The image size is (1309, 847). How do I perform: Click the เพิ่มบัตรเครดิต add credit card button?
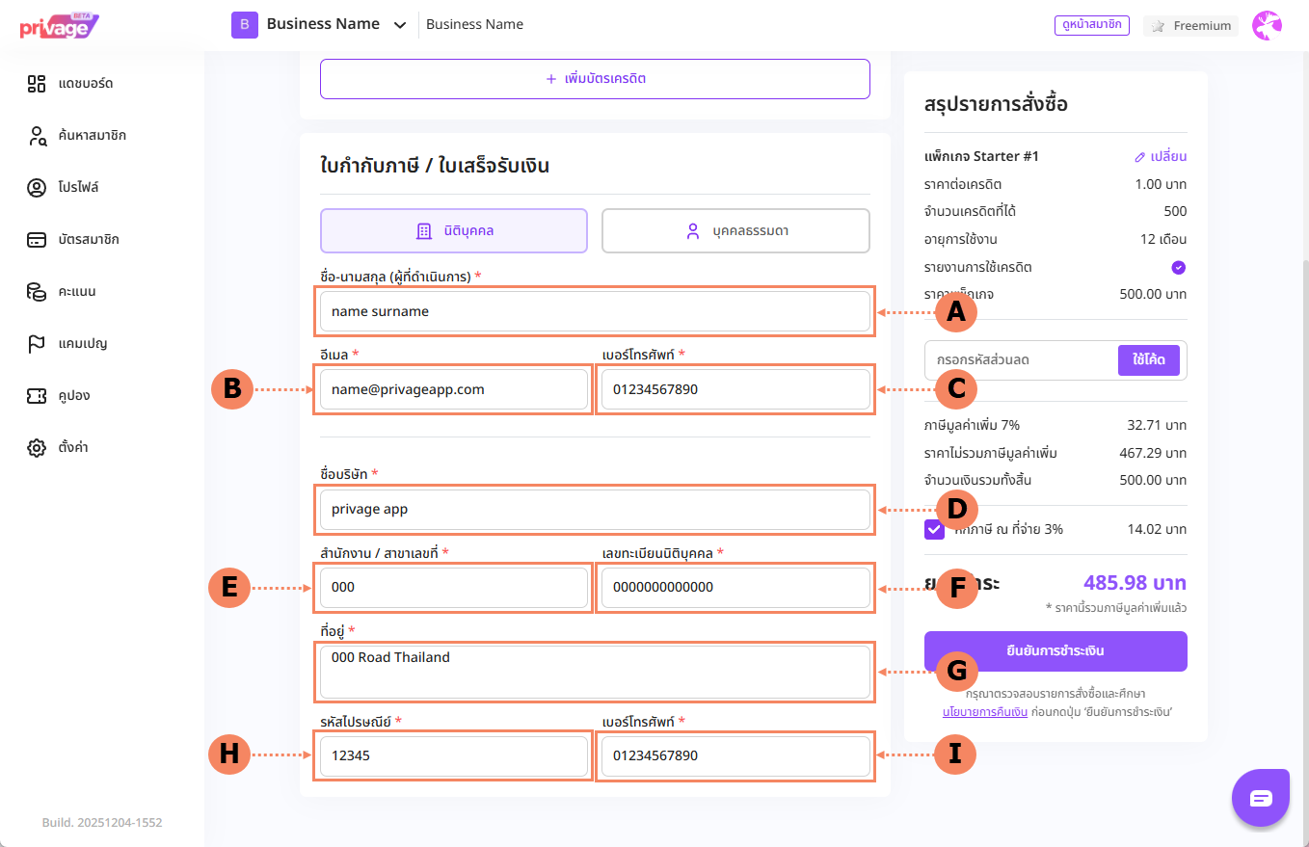595,79
